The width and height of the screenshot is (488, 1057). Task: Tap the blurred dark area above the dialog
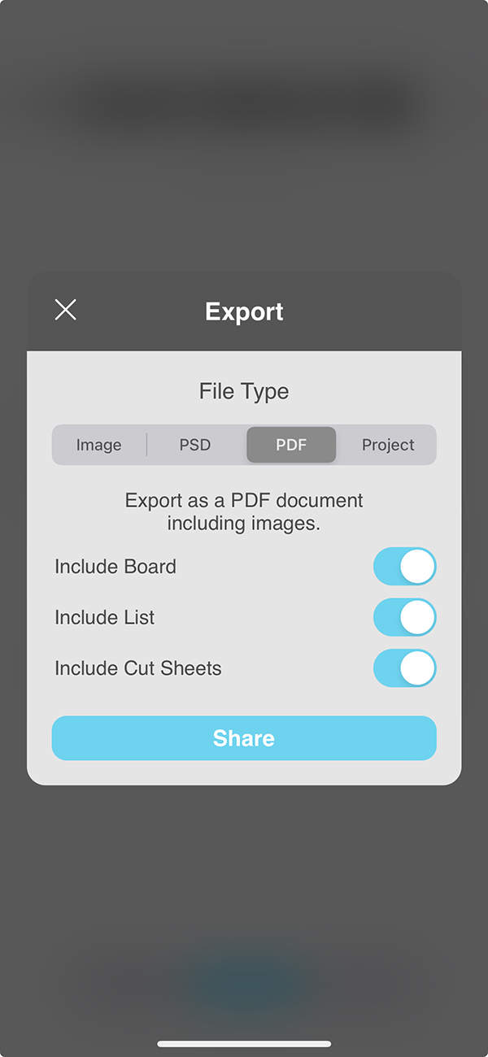[x=244, y=106]
